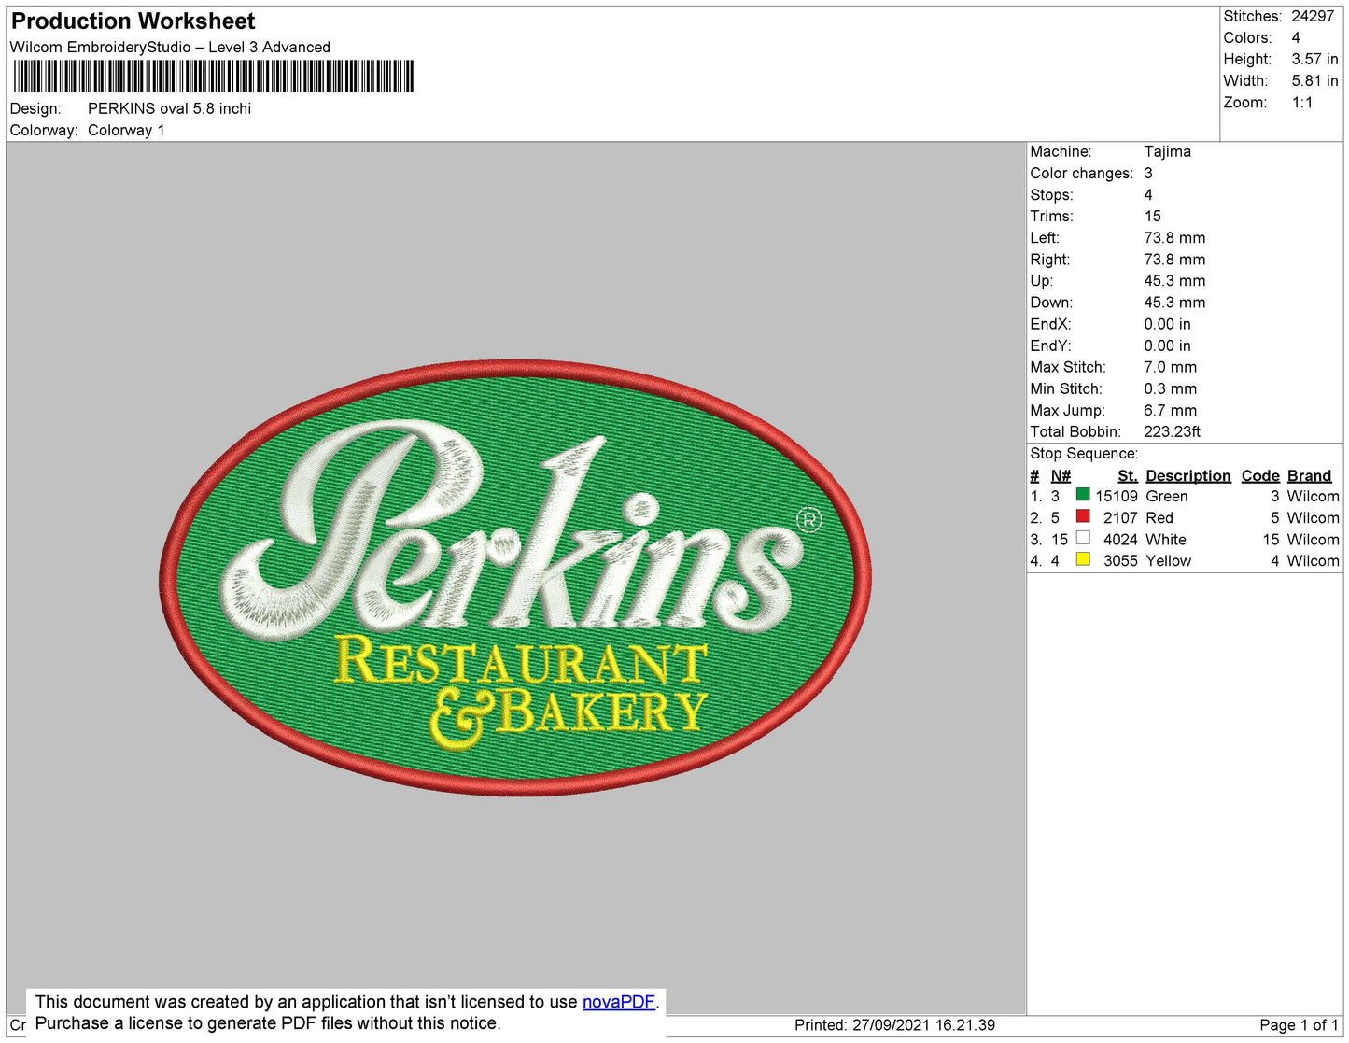Image resolution: width=1349 pixels, height=1043 pixels.
Task: Click the 'Down:' label
Action: point(1051,303)
